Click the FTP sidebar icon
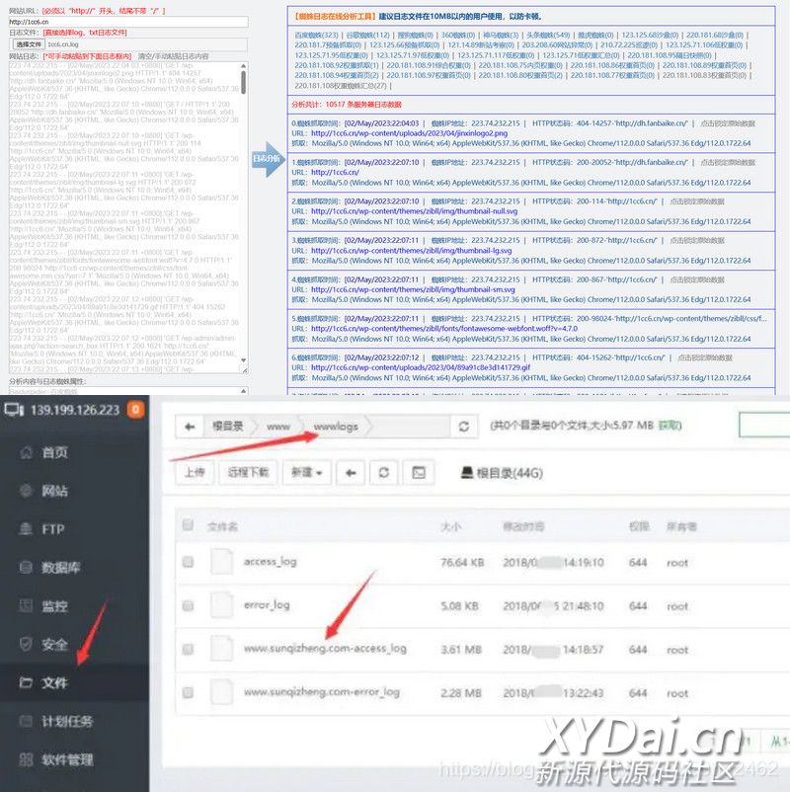The image size is (790, 792). click(27, 529)
